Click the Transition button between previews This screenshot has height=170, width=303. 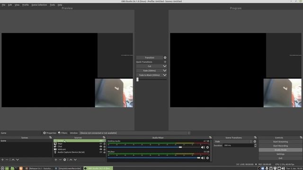150,58
